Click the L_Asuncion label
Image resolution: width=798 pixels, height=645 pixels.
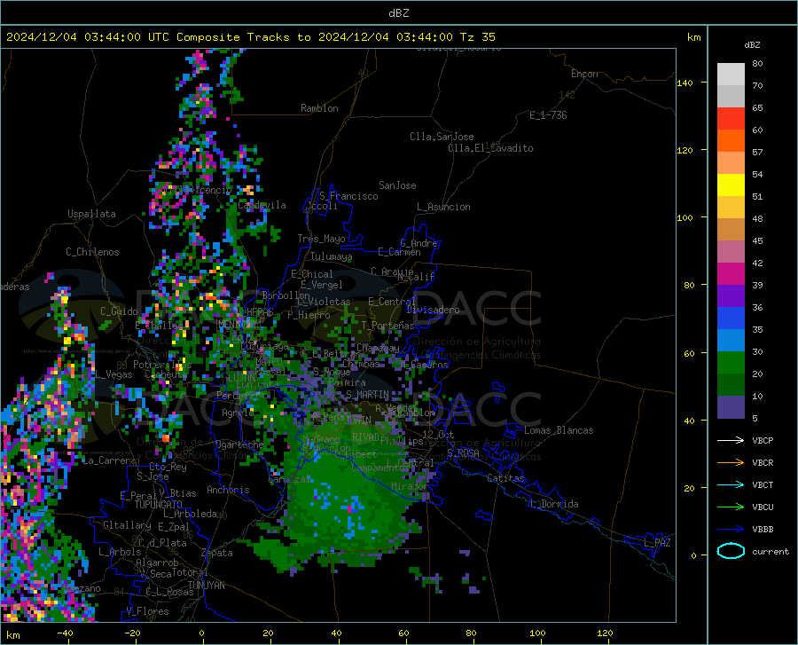tap(443, 207)
